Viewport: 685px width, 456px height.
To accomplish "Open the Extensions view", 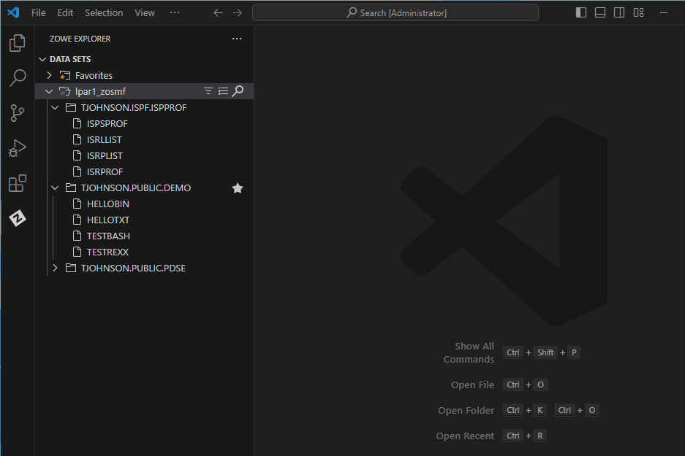I will tap(18, 183).
